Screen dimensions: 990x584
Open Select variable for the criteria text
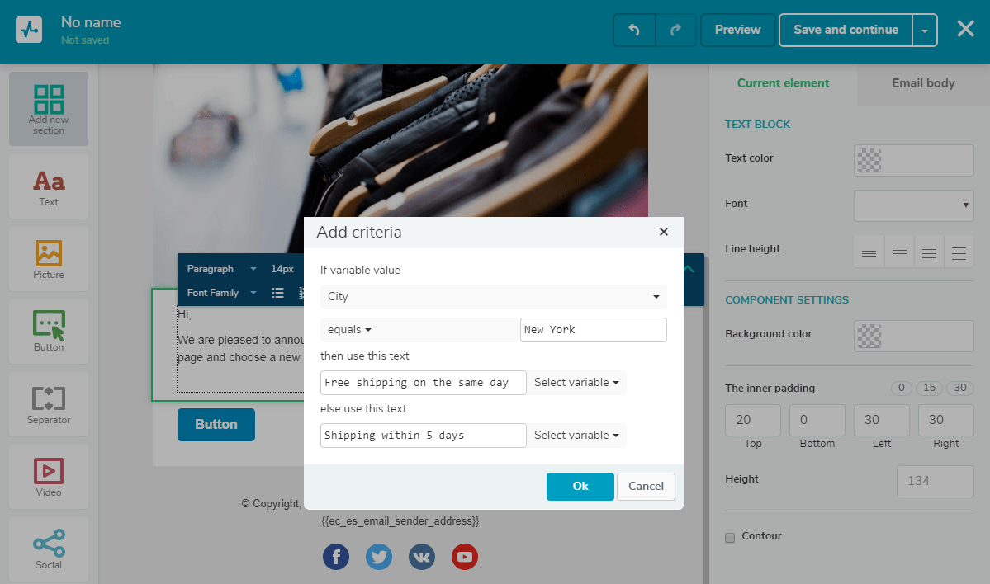577,382
